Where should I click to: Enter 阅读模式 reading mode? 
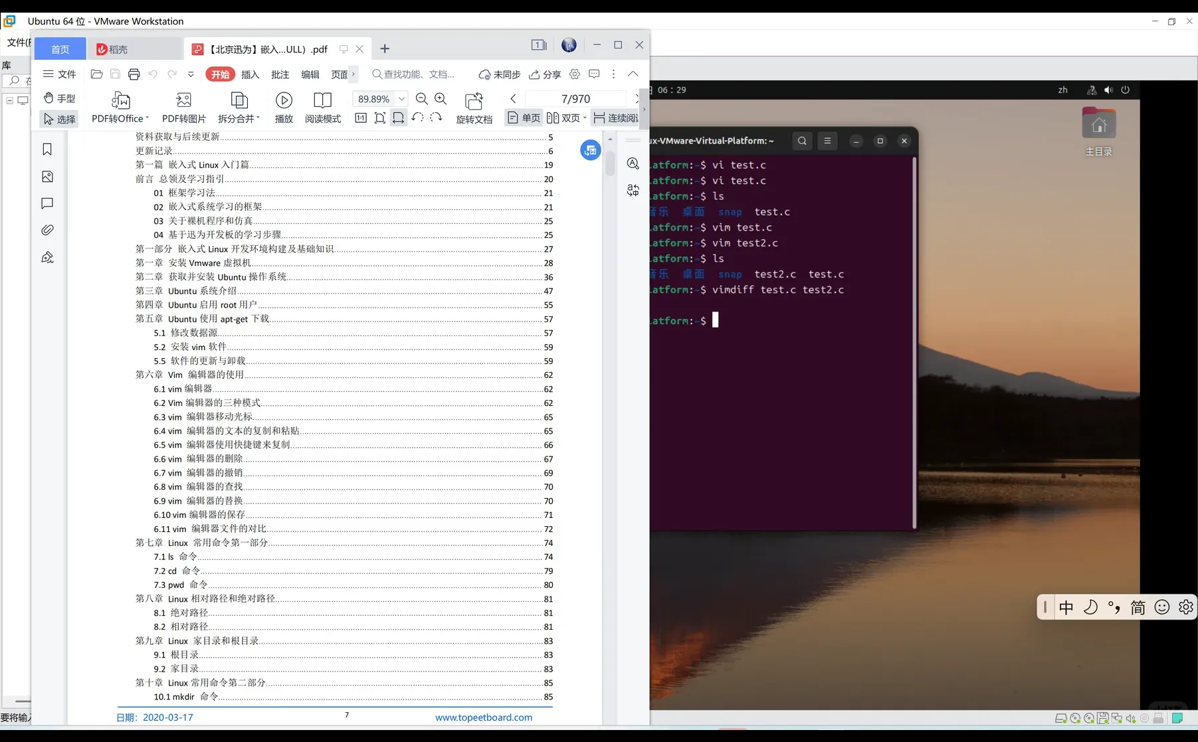pyautogui.click(x=323, y=106)
